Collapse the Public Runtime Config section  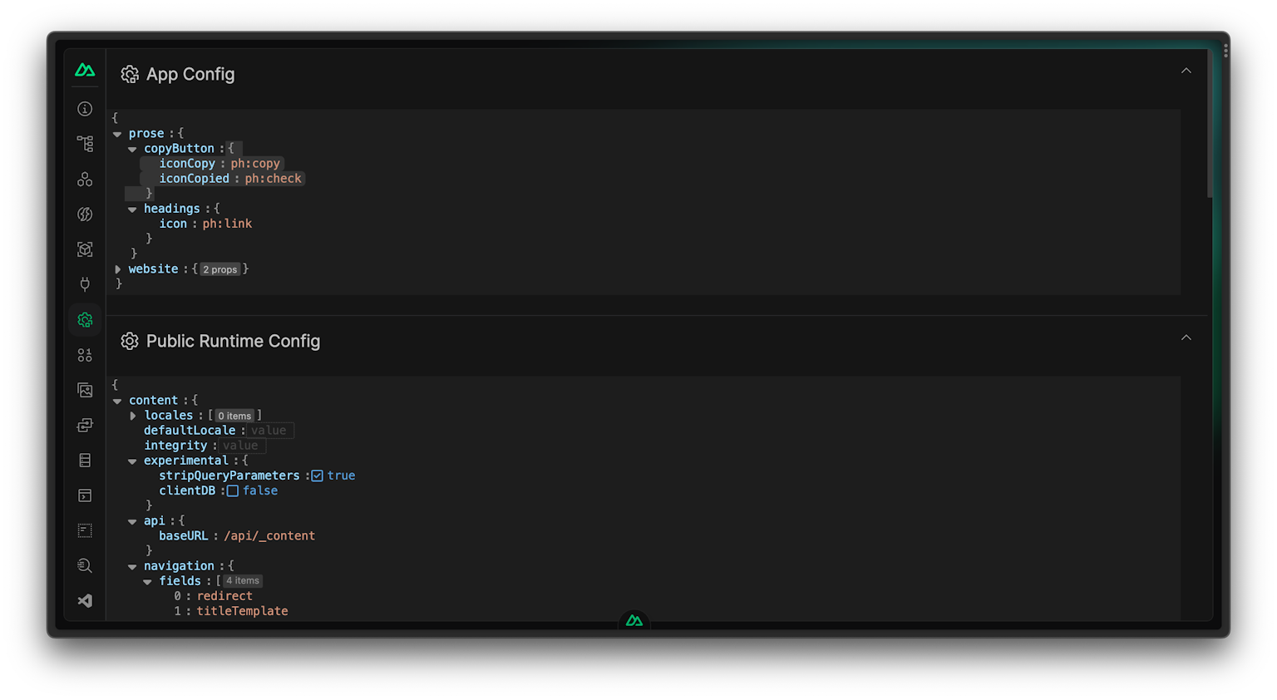1186,338
